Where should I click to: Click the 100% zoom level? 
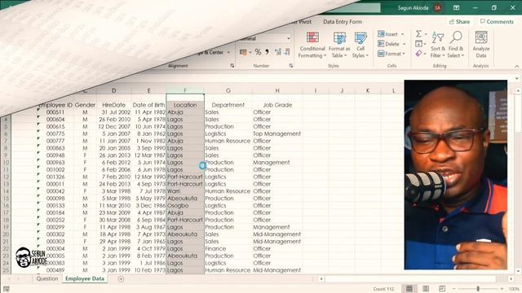[x=514, y=289]
